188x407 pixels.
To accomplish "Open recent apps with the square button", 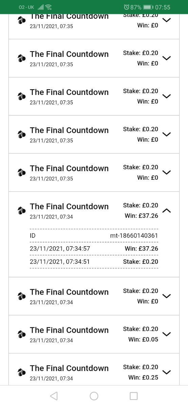I will [134, 396].
